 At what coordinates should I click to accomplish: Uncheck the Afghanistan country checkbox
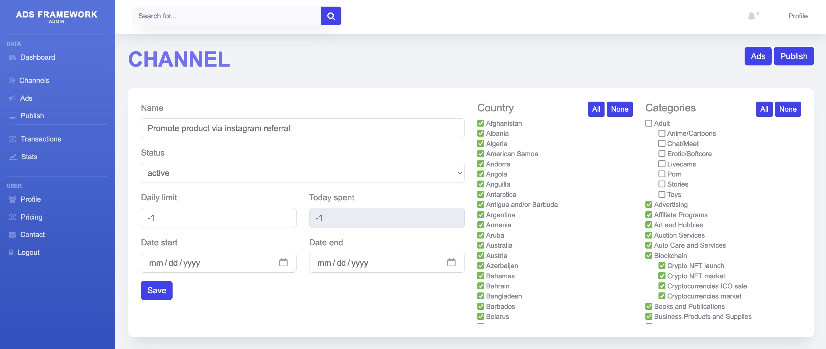(x=480, y=123)
